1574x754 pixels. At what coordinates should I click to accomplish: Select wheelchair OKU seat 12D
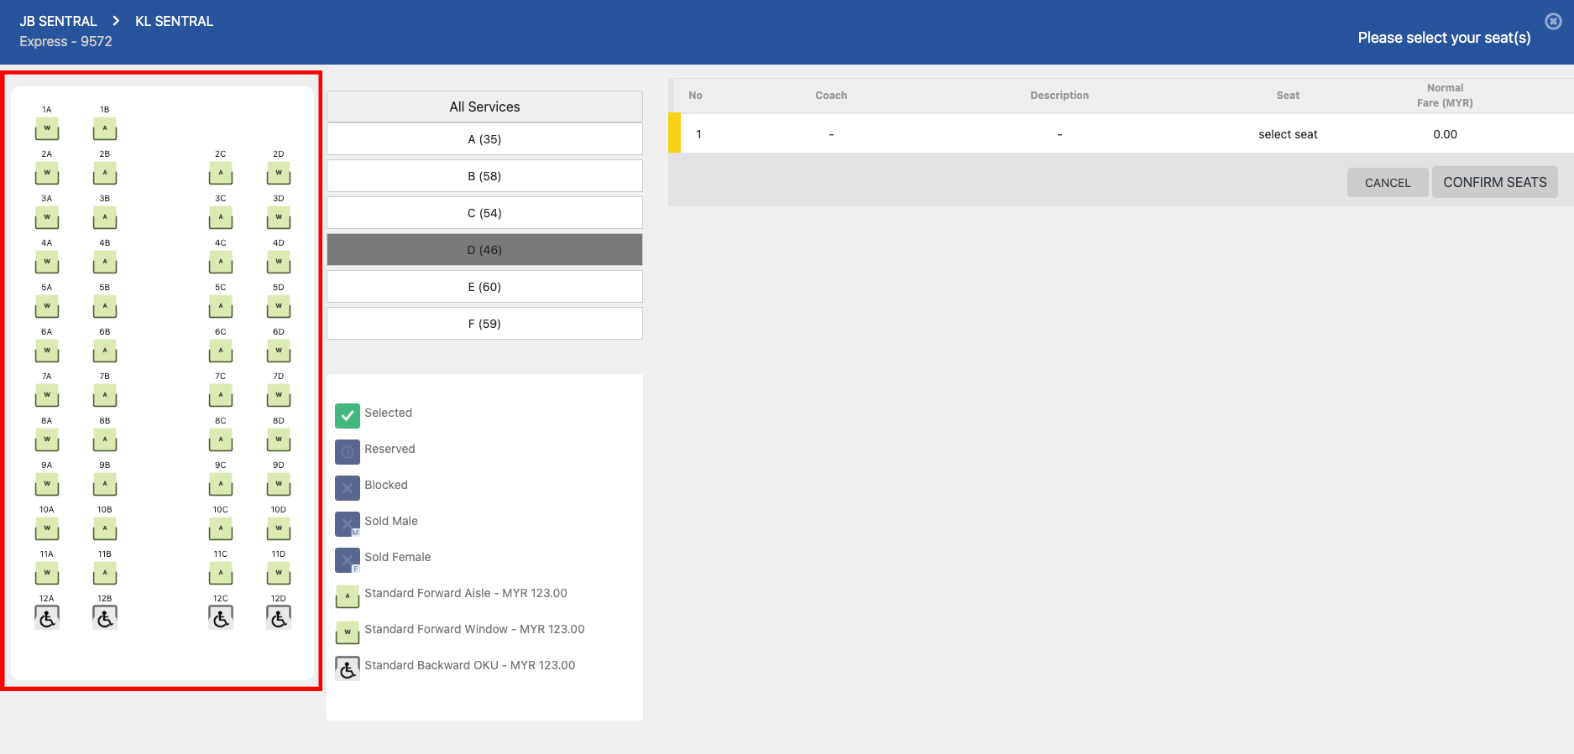click(x=279, y=618)
